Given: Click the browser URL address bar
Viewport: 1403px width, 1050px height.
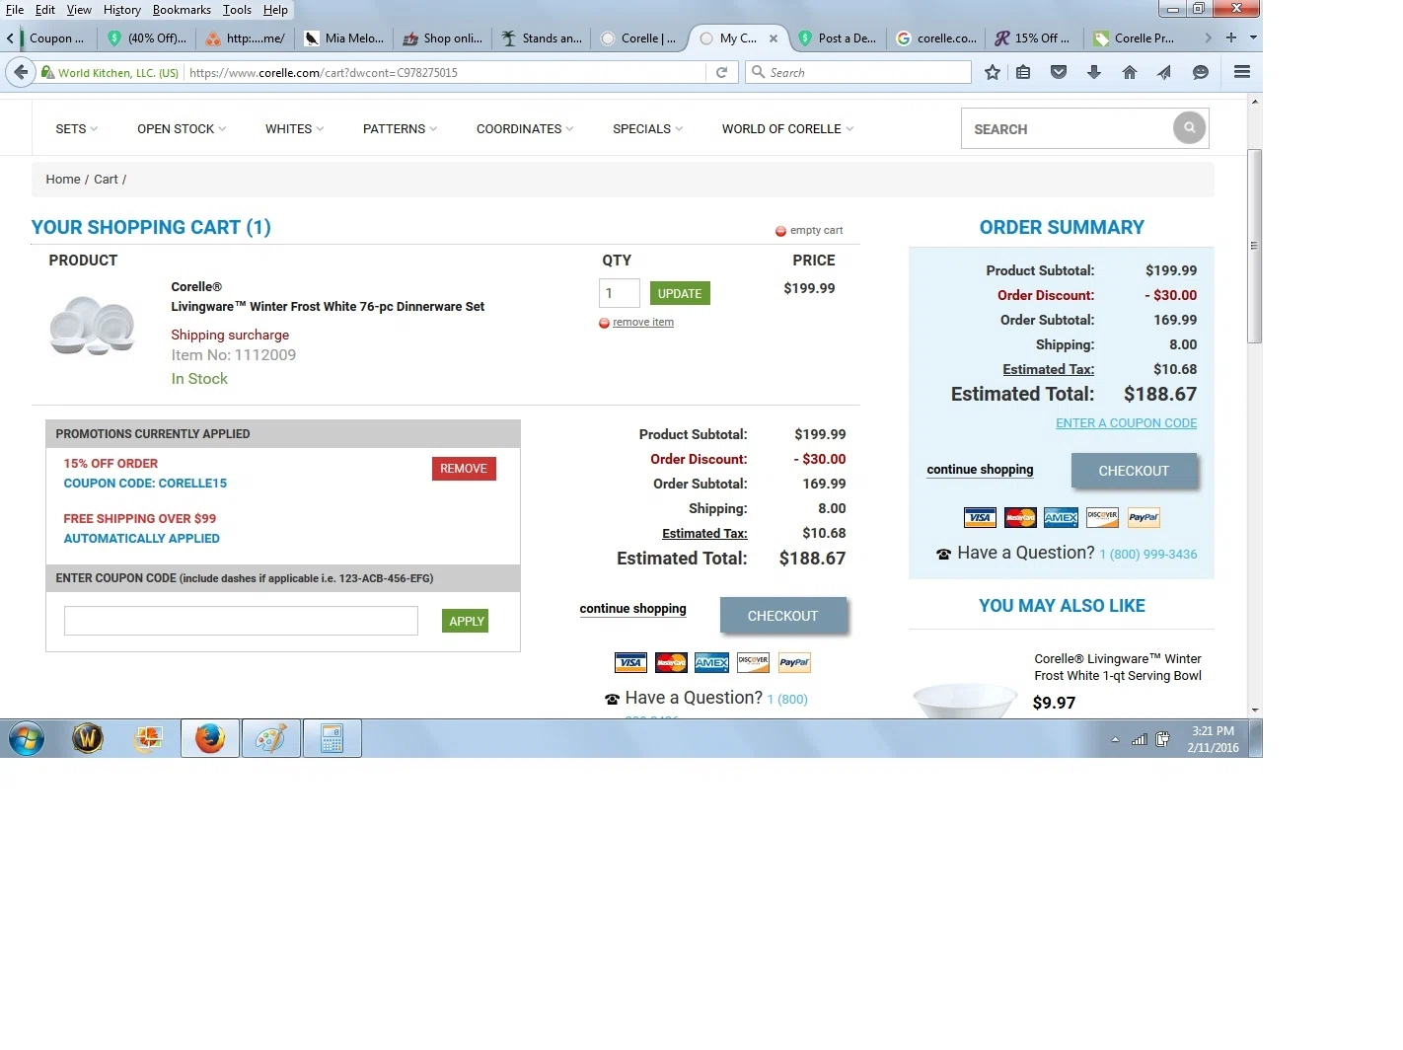Looking at the screenshot, I should point(444,72).
